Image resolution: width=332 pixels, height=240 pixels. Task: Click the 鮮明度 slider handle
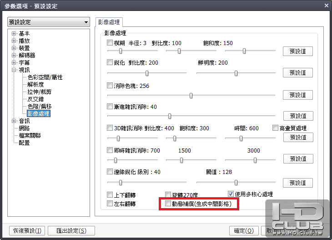click(236, 73)
